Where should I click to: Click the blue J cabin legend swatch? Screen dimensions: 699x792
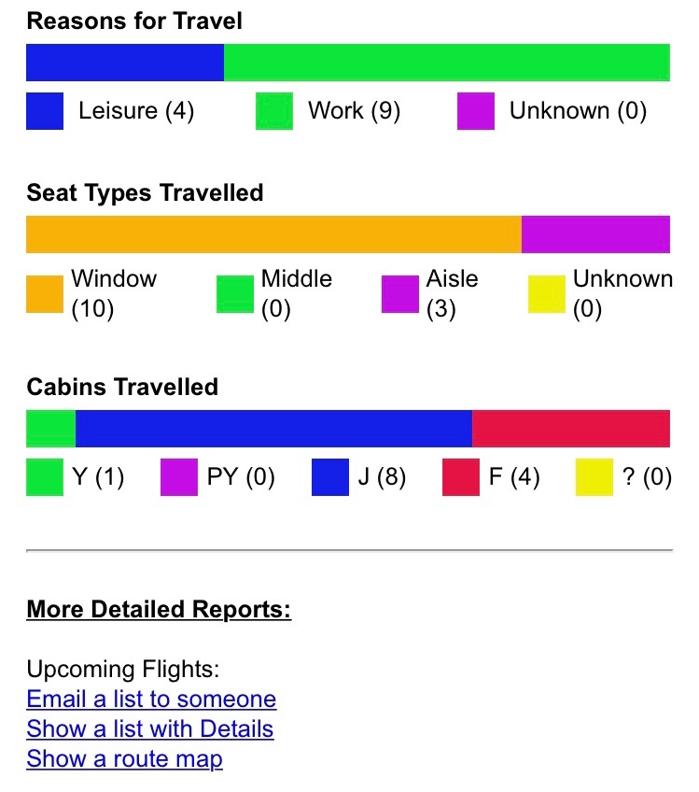(330, 477)
